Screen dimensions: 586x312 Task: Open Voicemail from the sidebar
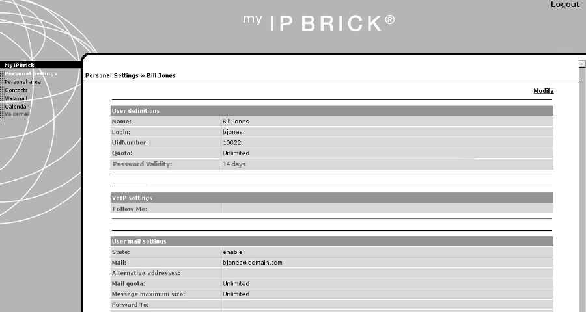(17, 114)
